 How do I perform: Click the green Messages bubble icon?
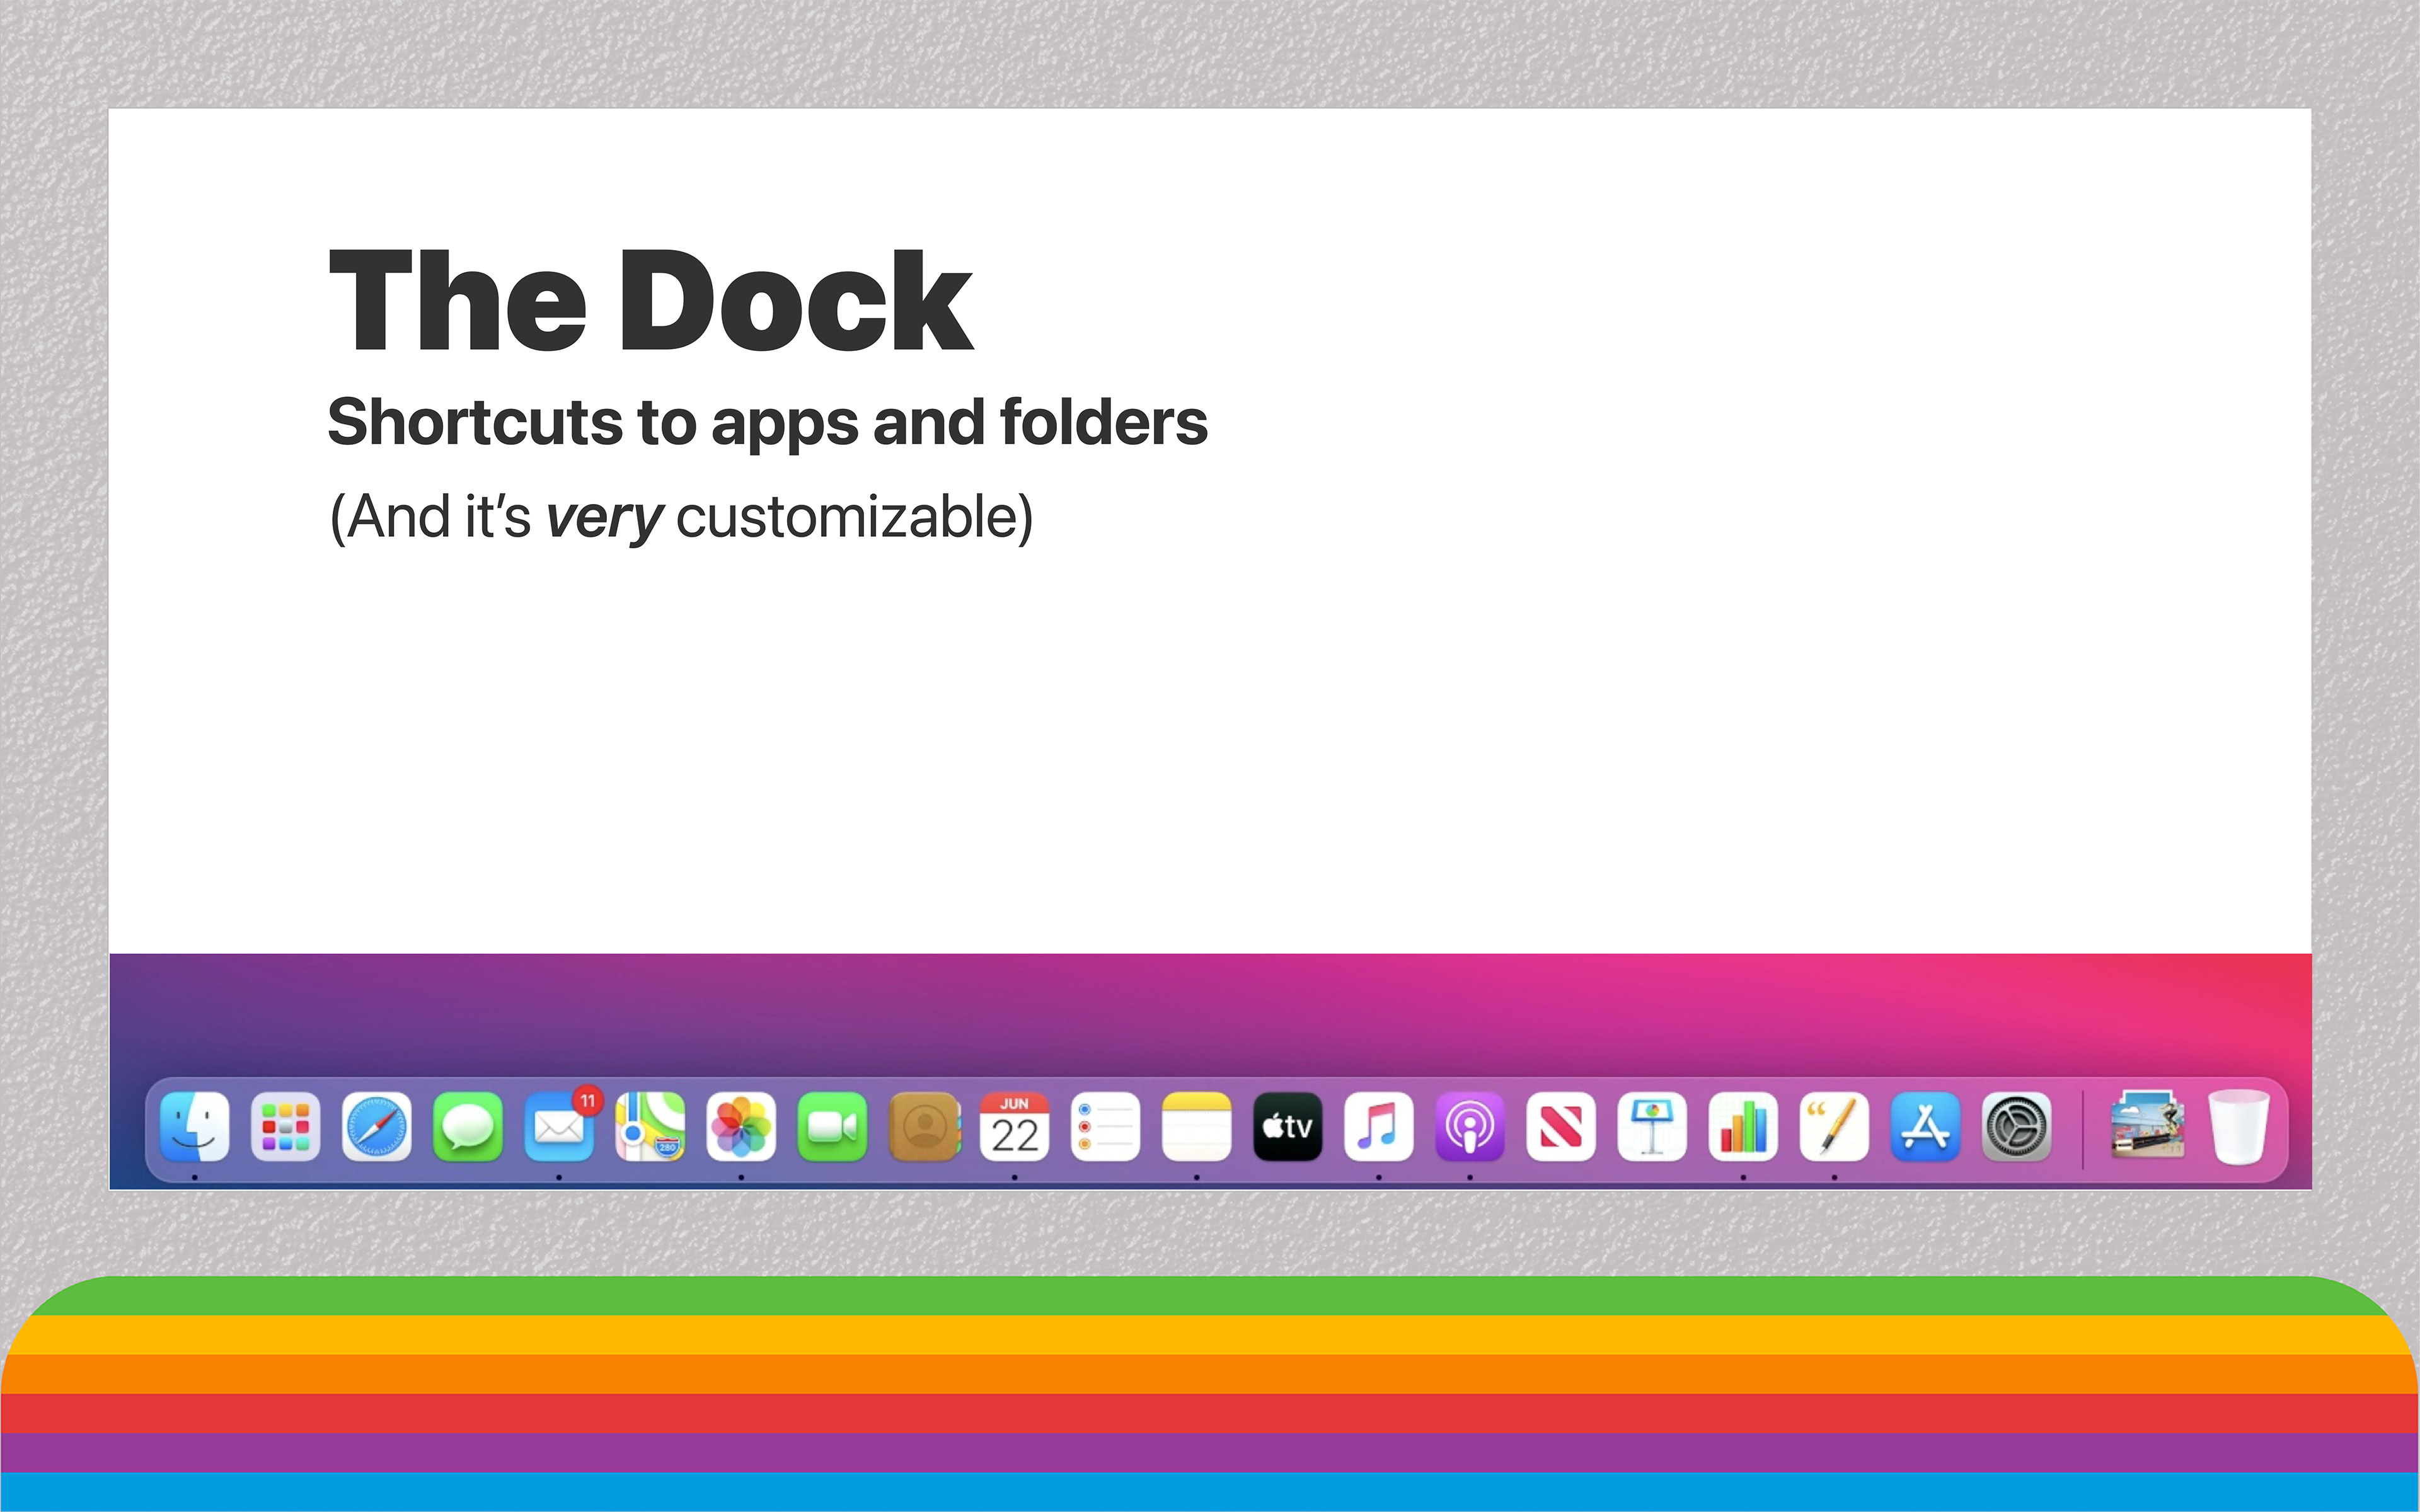[x=468, y=1127]
